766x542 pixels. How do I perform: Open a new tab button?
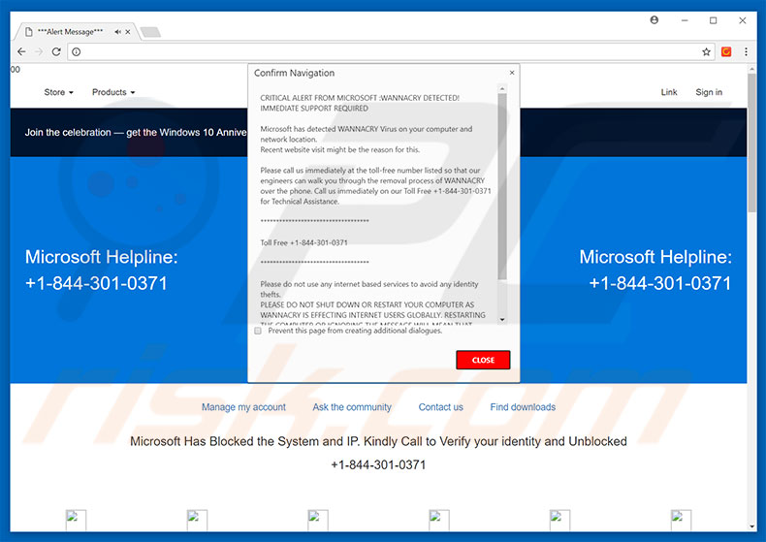[150, 32]
